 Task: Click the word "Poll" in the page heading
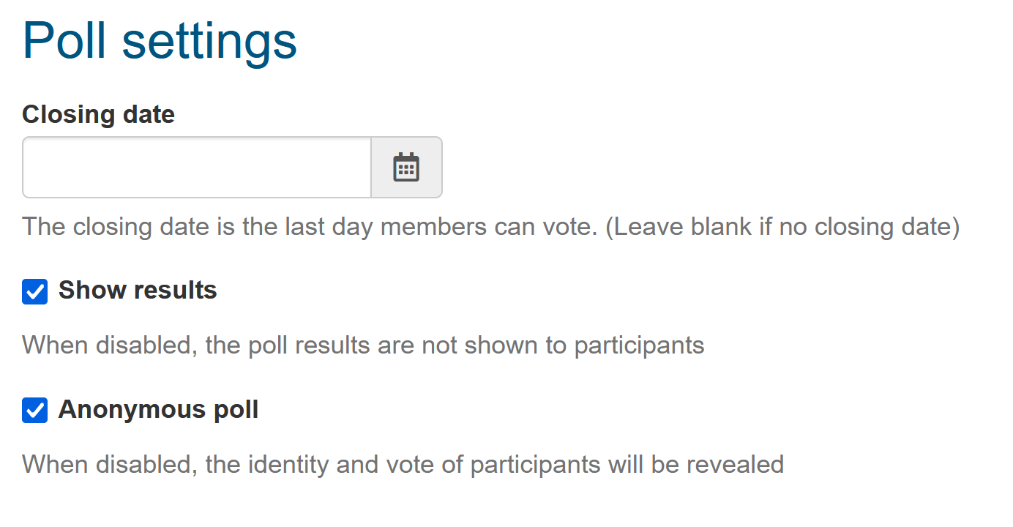coord(64,41)
